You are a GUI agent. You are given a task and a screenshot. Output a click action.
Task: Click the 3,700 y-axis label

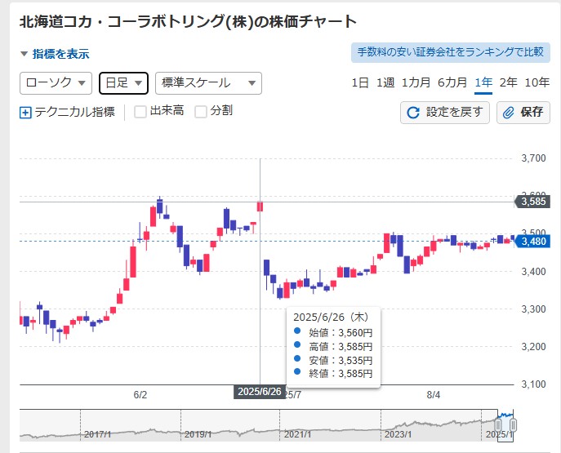(533, 158)
